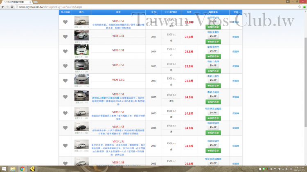307x172 pixels.
Task: Favorite the 24.8萬 VIOS with 0963 phone note
Action: (x=65, y=97)
